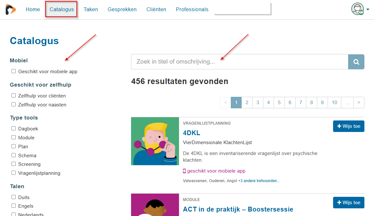
Task: Select the Catalogus menu item
Action: pos(62,9)
